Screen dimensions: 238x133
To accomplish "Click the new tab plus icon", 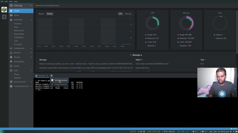I will (51, 76).
